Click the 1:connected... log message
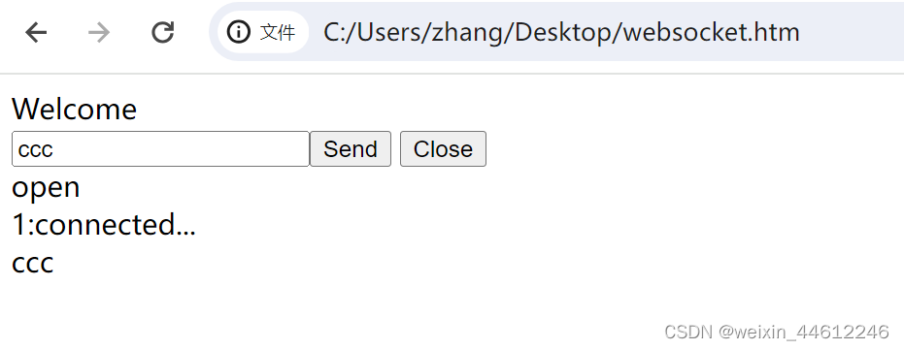The width and height of the screenshot is (904, 350). [x=104, y=225]
